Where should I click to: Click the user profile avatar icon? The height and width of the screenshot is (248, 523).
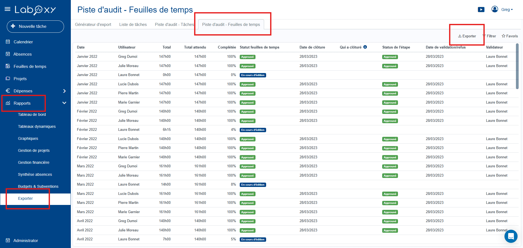click(495, 9)
